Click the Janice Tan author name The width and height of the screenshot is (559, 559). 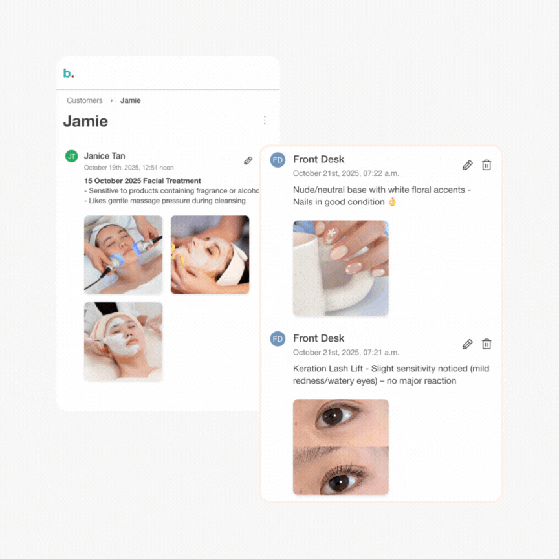click(104, 156)
